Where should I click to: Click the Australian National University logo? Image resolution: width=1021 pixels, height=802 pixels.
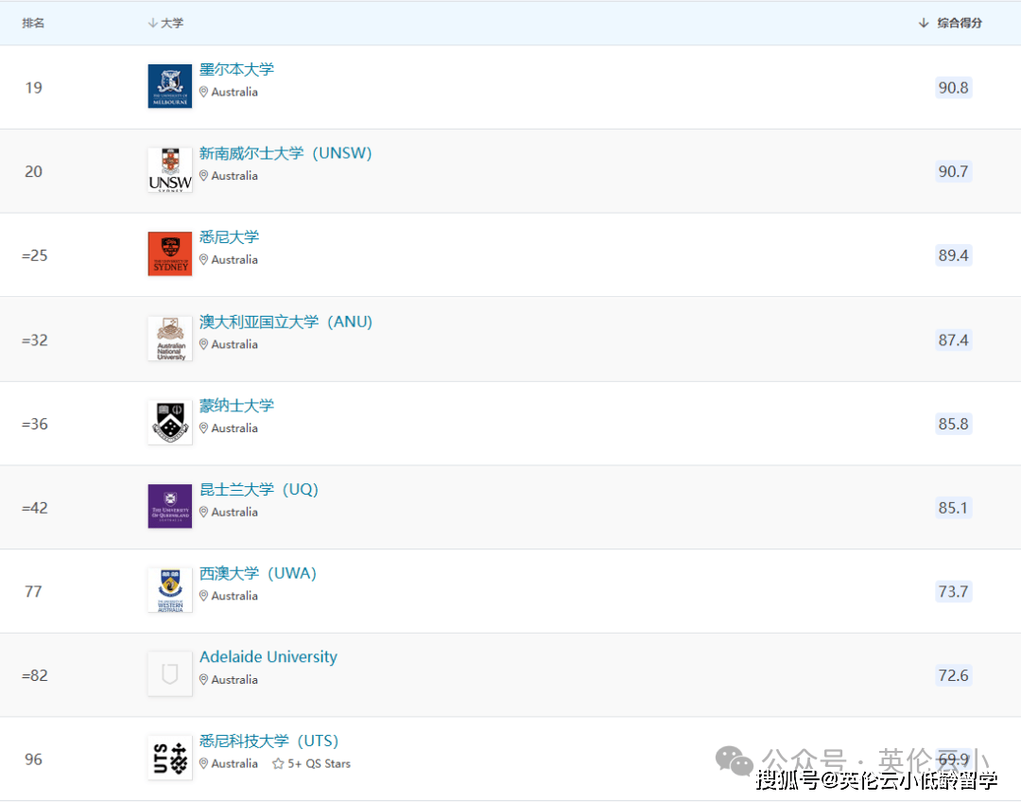tap(170, 339)
